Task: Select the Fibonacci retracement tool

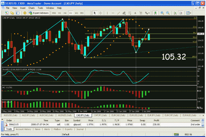Action: (130, 13)
